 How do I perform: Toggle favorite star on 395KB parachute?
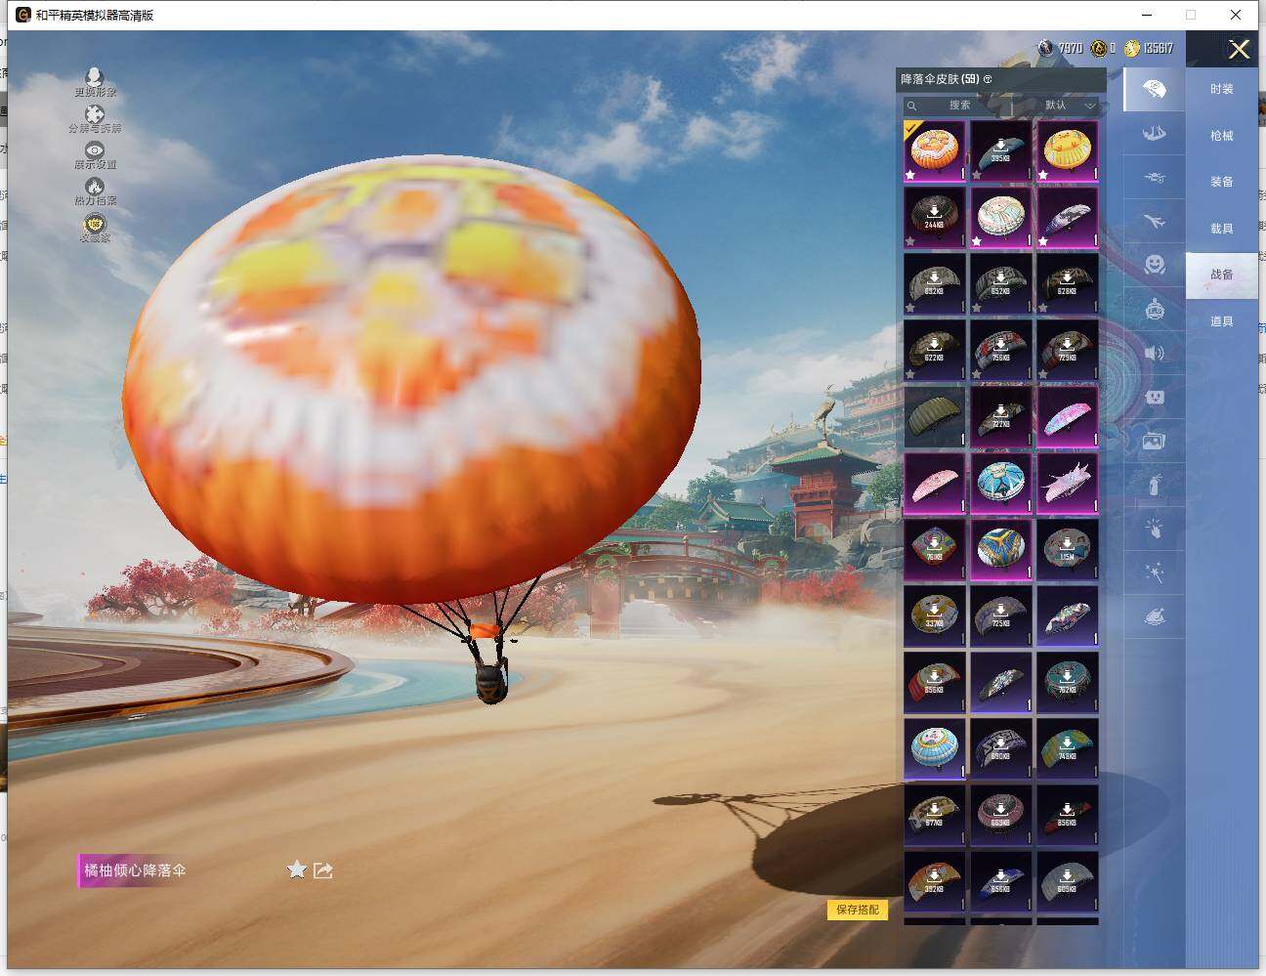tap(977, 175)
